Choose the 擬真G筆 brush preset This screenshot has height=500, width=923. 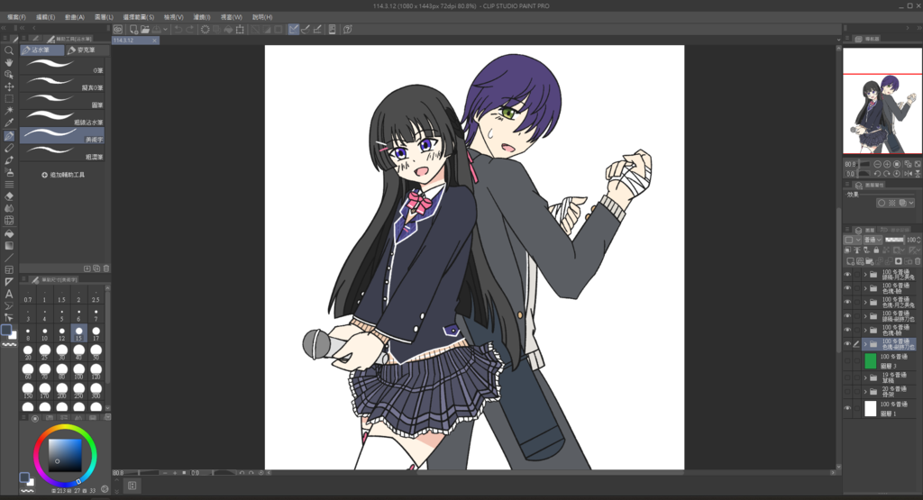click(62, 84)
